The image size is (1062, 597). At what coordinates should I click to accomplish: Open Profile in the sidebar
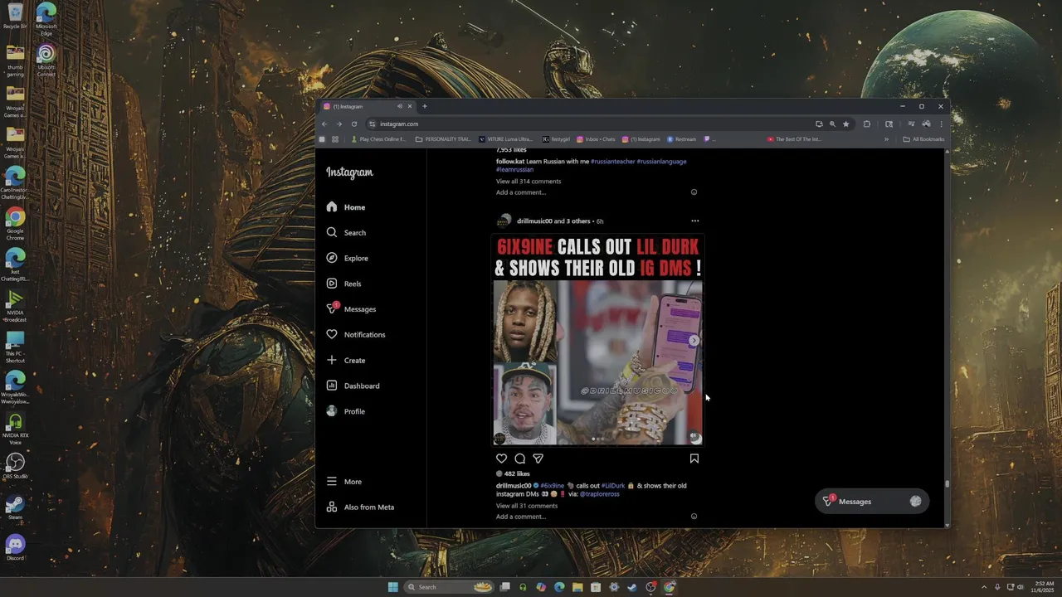345,411
